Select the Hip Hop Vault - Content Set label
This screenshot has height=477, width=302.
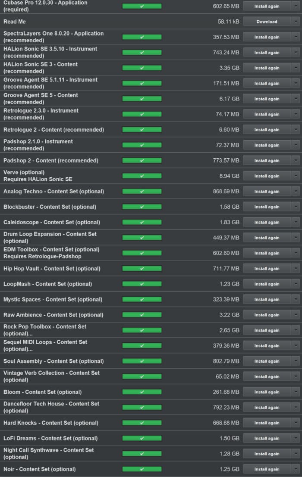point(52,269)
